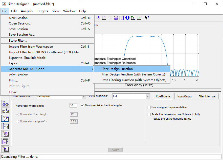This screenshot has height=160, width=223.
Task: Enable Use unsigned representation
Action: pyautogui.click(x=149, y=107)
